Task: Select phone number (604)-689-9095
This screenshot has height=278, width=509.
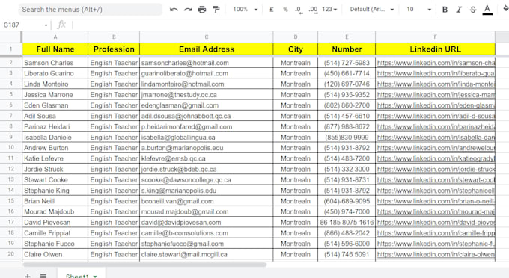Action: click(347, 201)
